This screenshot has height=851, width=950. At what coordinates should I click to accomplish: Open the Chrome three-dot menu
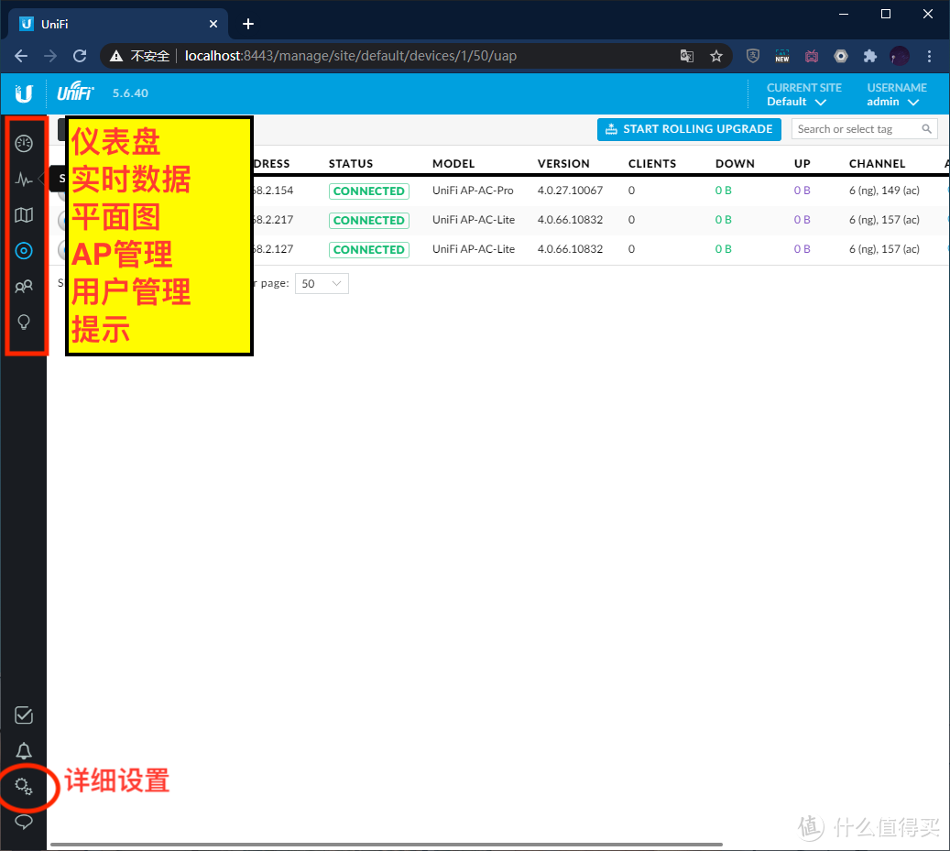pyautogui.click(x=929, y=56)
